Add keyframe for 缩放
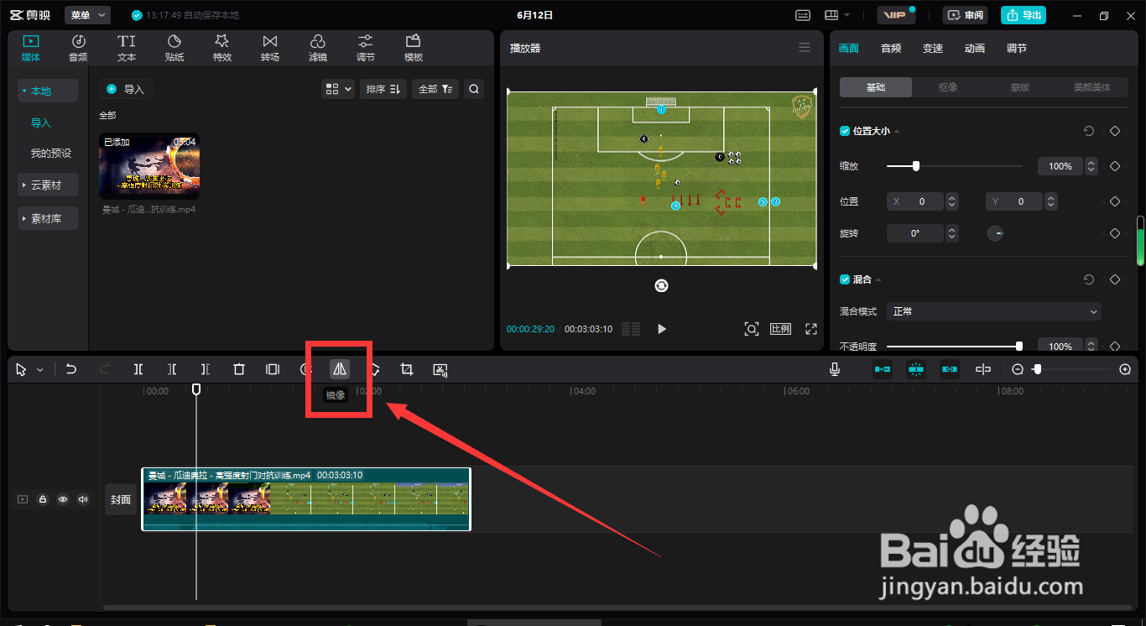This screenshot has width=1146, height=626. (x=1115, y=166)
